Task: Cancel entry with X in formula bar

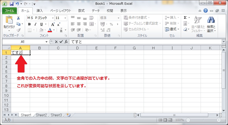Action: point(56,42)
